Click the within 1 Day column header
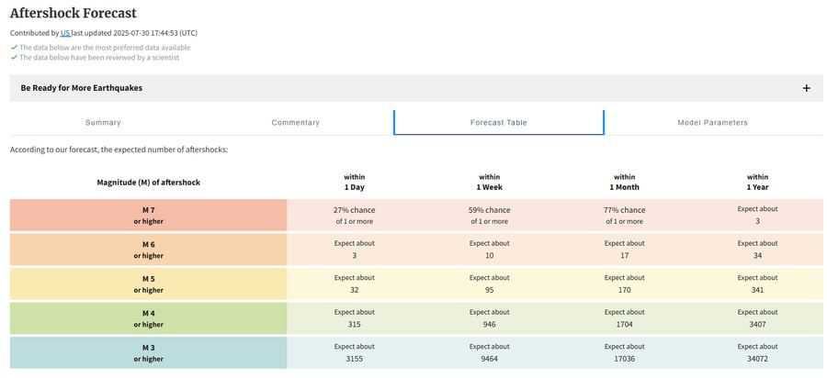Viewport: 827px width, 378px height. pos(354,182)
